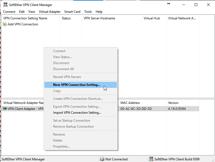Click Virtual Network A... column header
Screen dimensions: 215x162
(183, 18)
